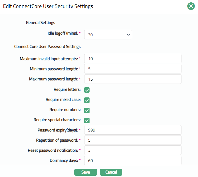Focus the Repetition of password field
Viewport: 198px width, 177px height.
coord(132,140)
